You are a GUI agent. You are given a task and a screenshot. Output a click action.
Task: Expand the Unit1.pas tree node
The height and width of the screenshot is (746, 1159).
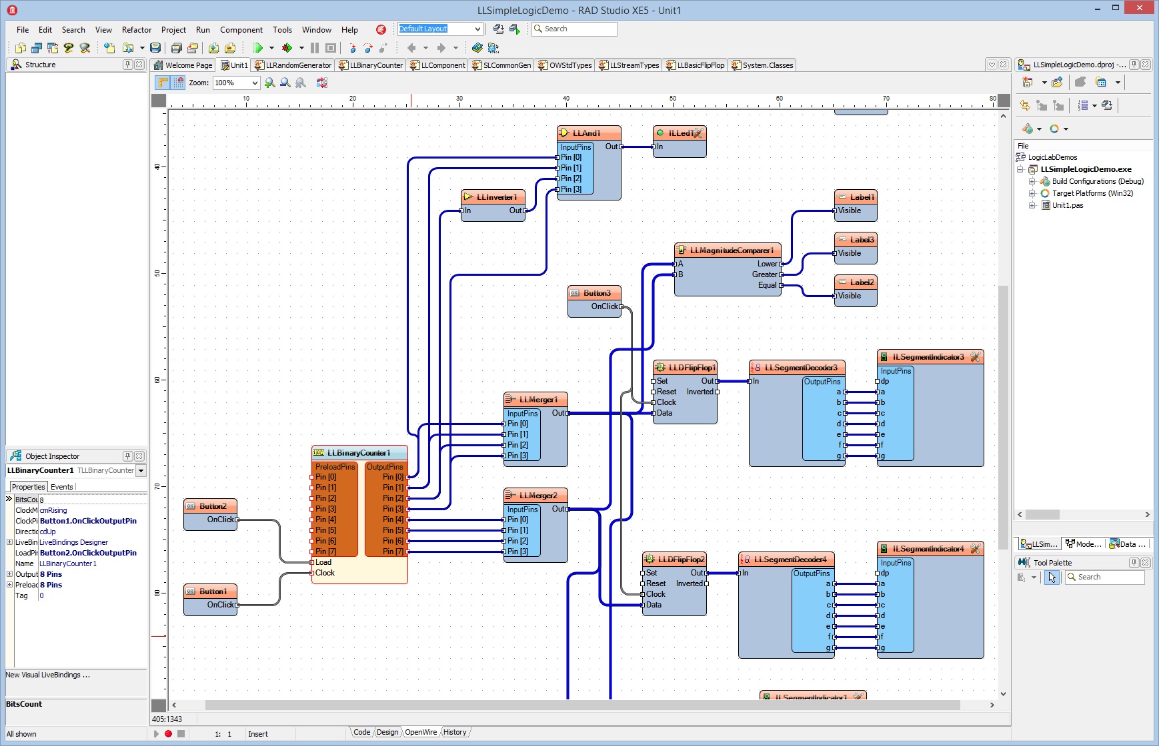point(1032,205)
